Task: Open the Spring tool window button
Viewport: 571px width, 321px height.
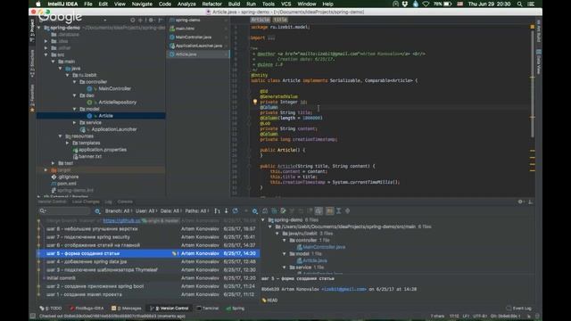Action: 236,309
